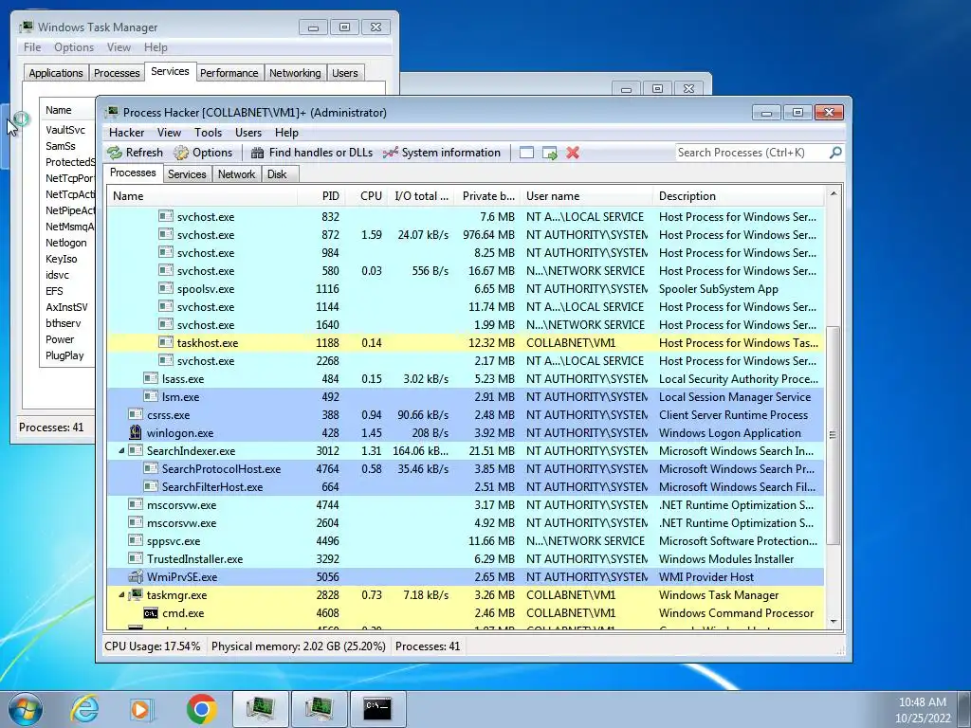Select svchost.exe with PID 2268
This screenshot has height=728, width=971.
pos(465,361)
